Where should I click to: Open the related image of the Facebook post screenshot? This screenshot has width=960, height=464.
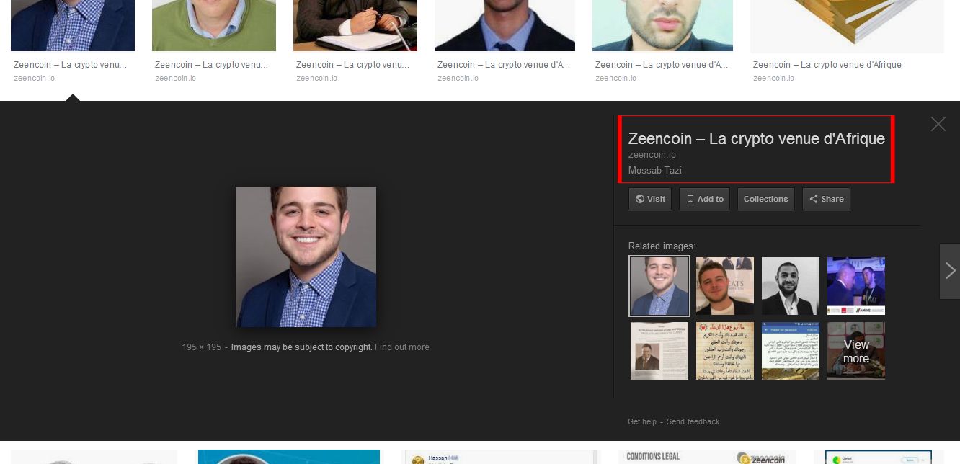point(791,351)
